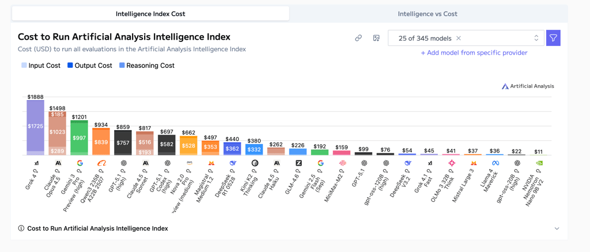The height and width of the screenshot is (252, 590).
Task: Click the NVIDIA logo under Nemotron Nano 9B V2
Action: 539,163
